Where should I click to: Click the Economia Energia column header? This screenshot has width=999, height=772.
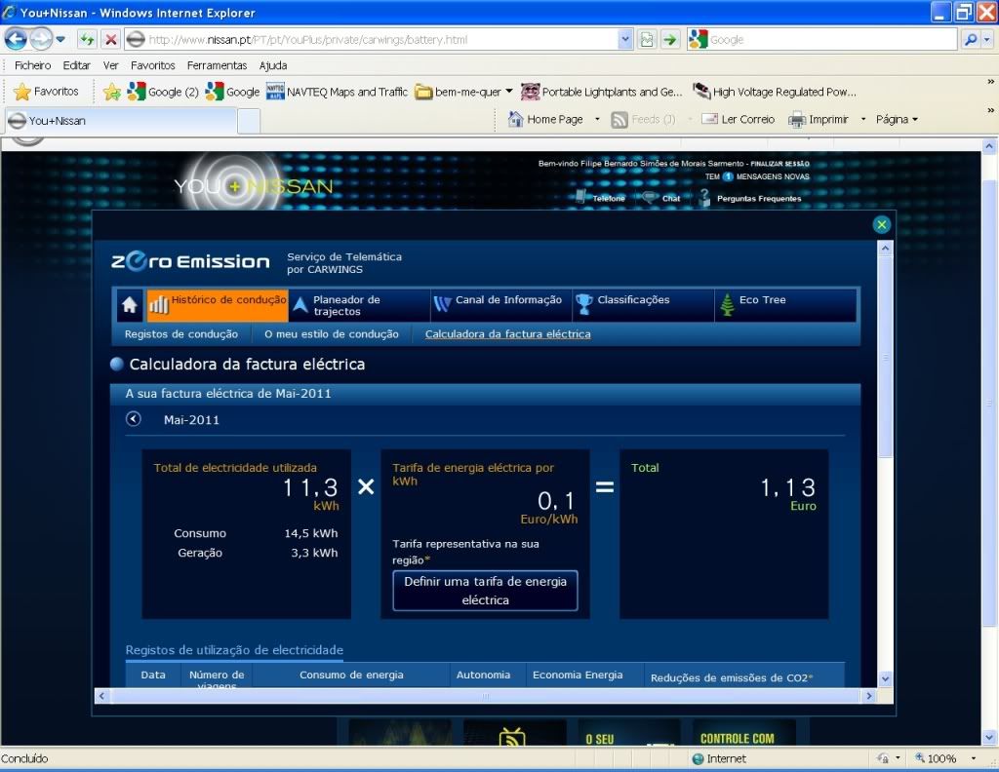(578, 675)
